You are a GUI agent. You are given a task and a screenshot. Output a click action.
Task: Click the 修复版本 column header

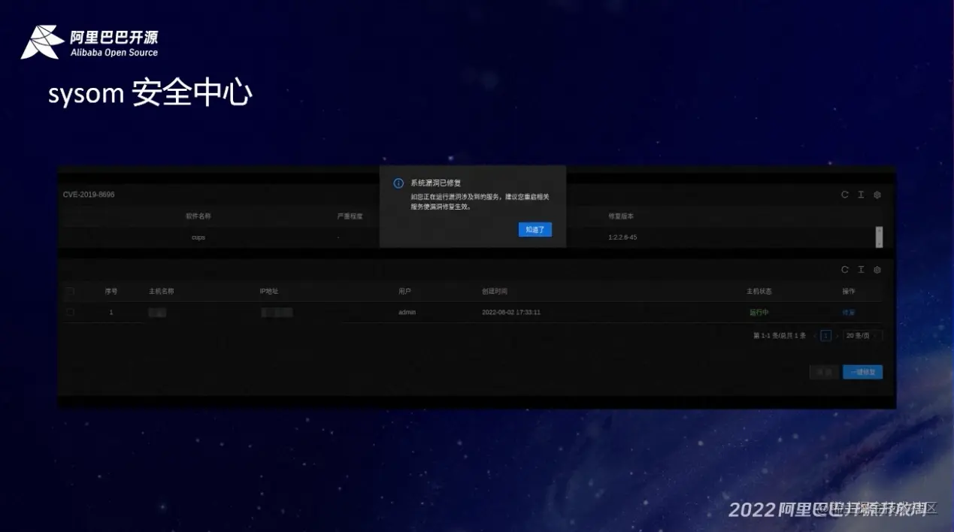[621, 216]
